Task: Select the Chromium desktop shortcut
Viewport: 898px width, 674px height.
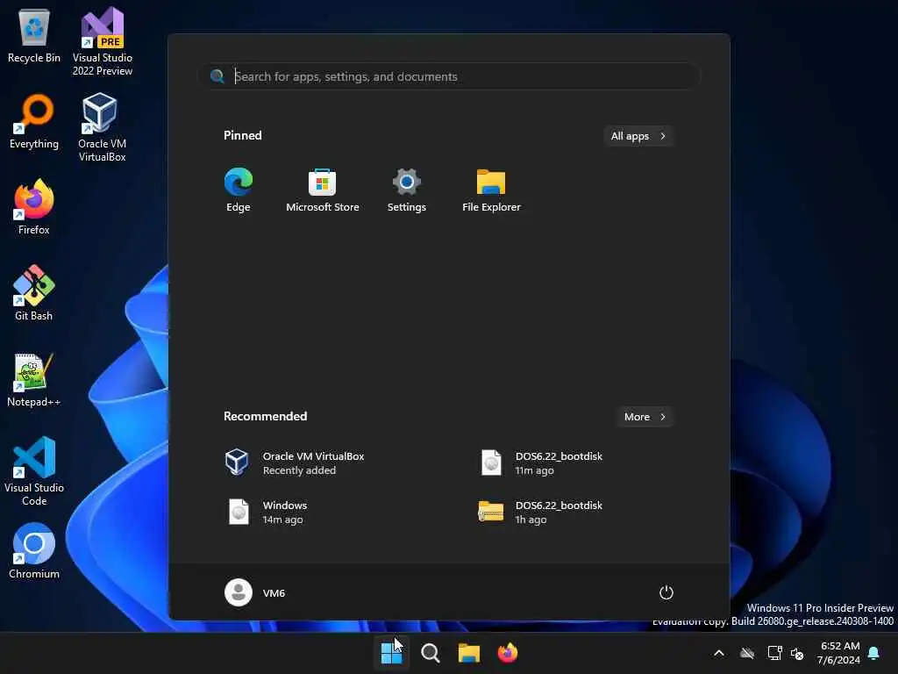Action: pyautogui.click(x=34, y=551)
